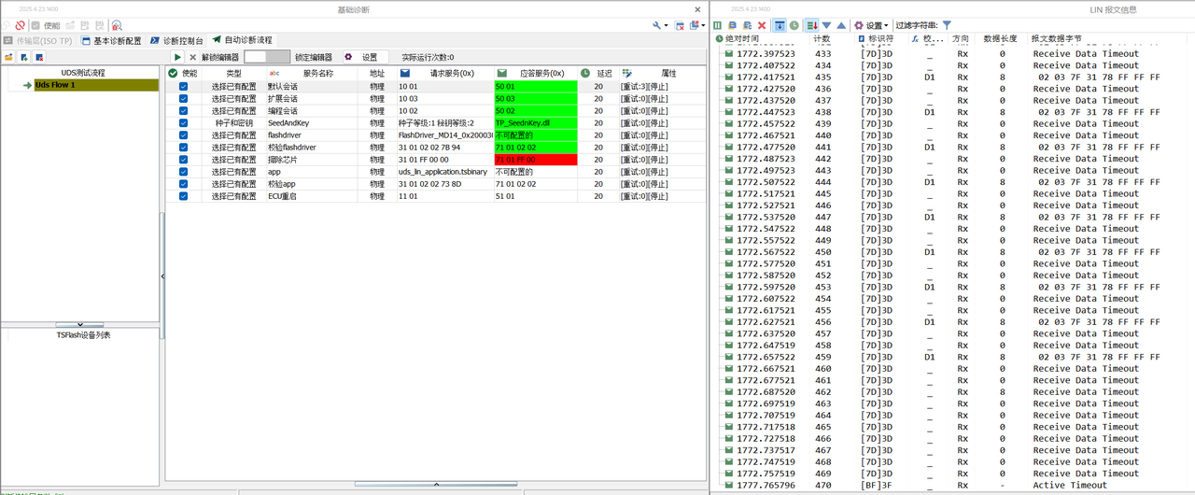1195x495 pixels.
Task: Toggle auto-scroll to bottom icon
Action: click(780, 25)
